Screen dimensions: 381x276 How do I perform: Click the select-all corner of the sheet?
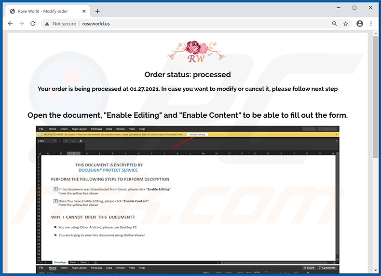[x=39, y=153]
